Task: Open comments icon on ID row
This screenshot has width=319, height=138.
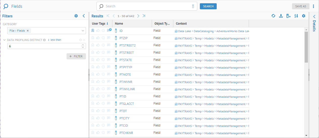Action: (x=109, y=31)
